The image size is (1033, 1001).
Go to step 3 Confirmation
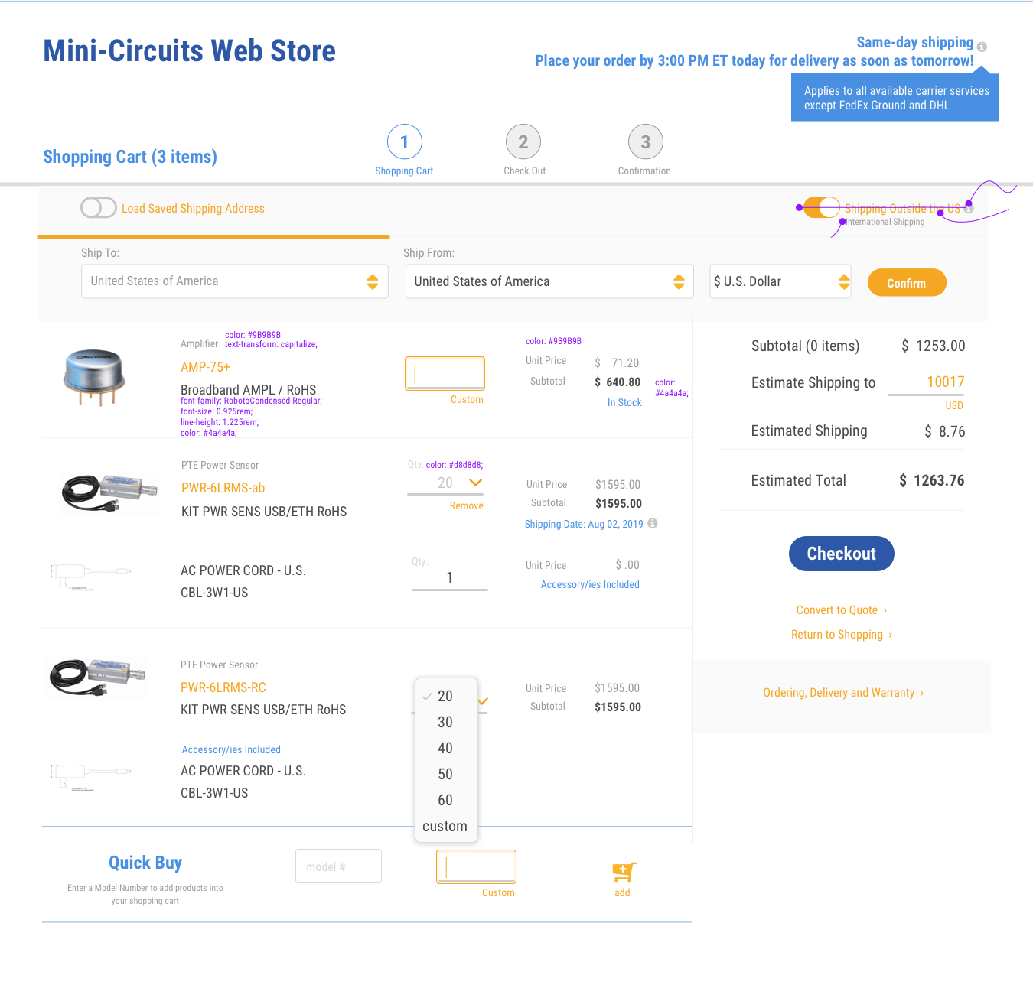click(646, 142)
